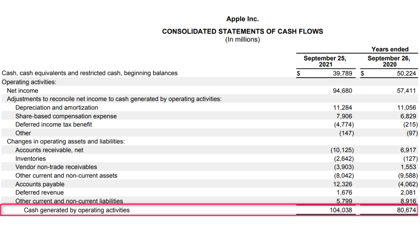This screenshot has height=228, width=420.
Task: Click the "Accounts receivable, net" label
Action: point(49,150)
